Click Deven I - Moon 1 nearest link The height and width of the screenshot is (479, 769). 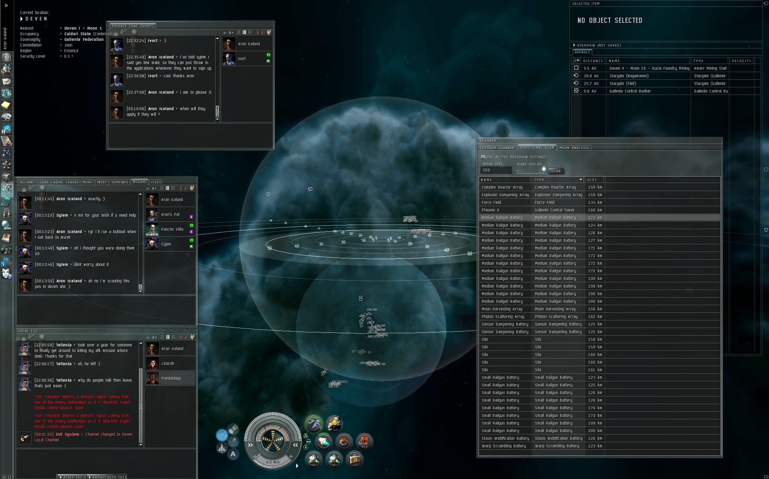coord(83,28)
